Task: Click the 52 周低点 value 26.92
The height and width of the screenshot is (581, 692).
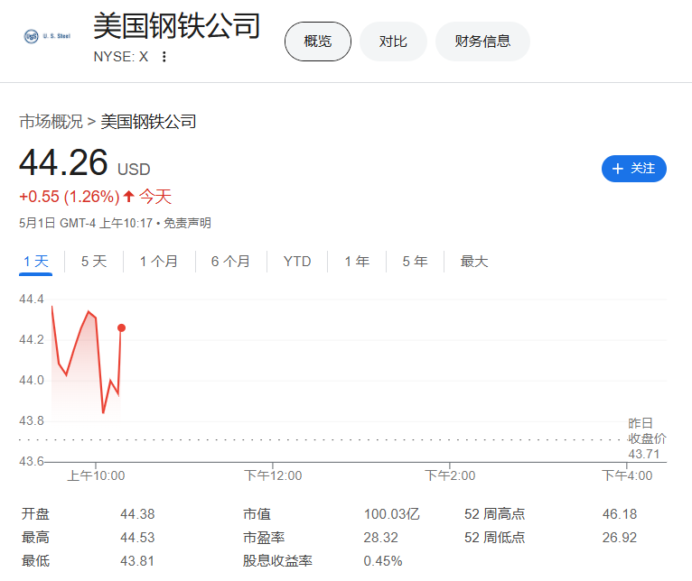Action: click(620, 538)
